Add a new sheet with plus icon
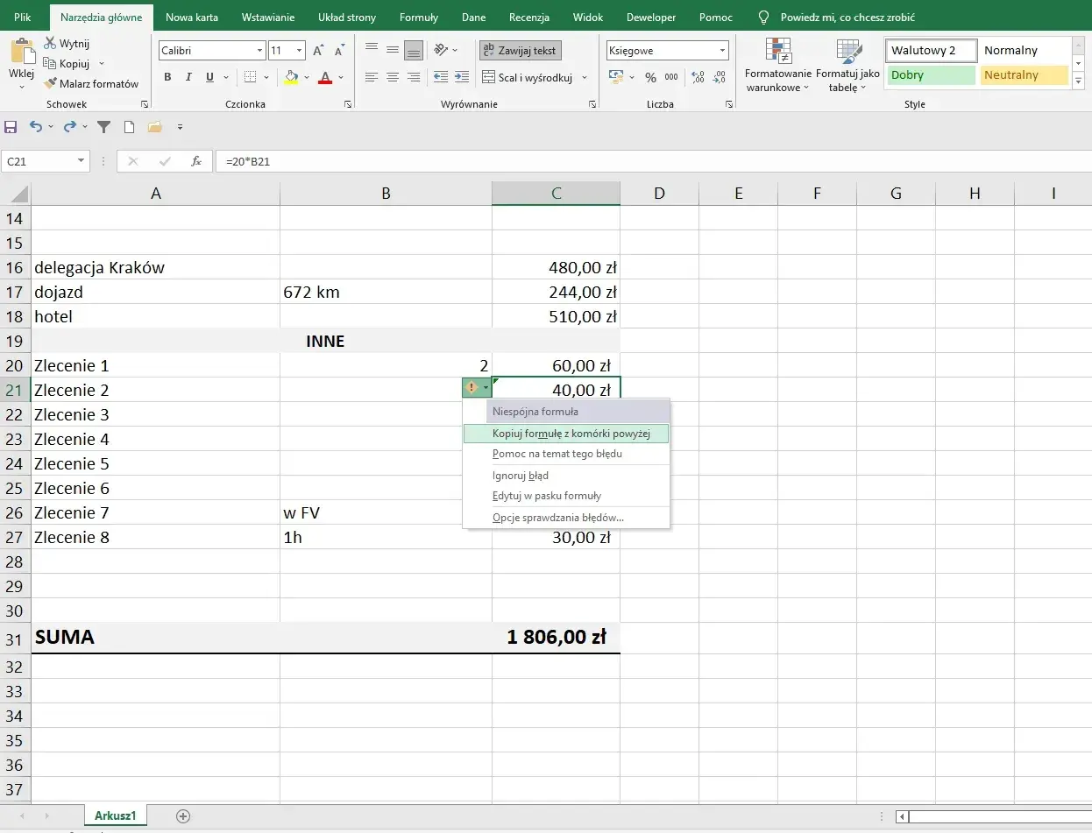 click(183, 815)
